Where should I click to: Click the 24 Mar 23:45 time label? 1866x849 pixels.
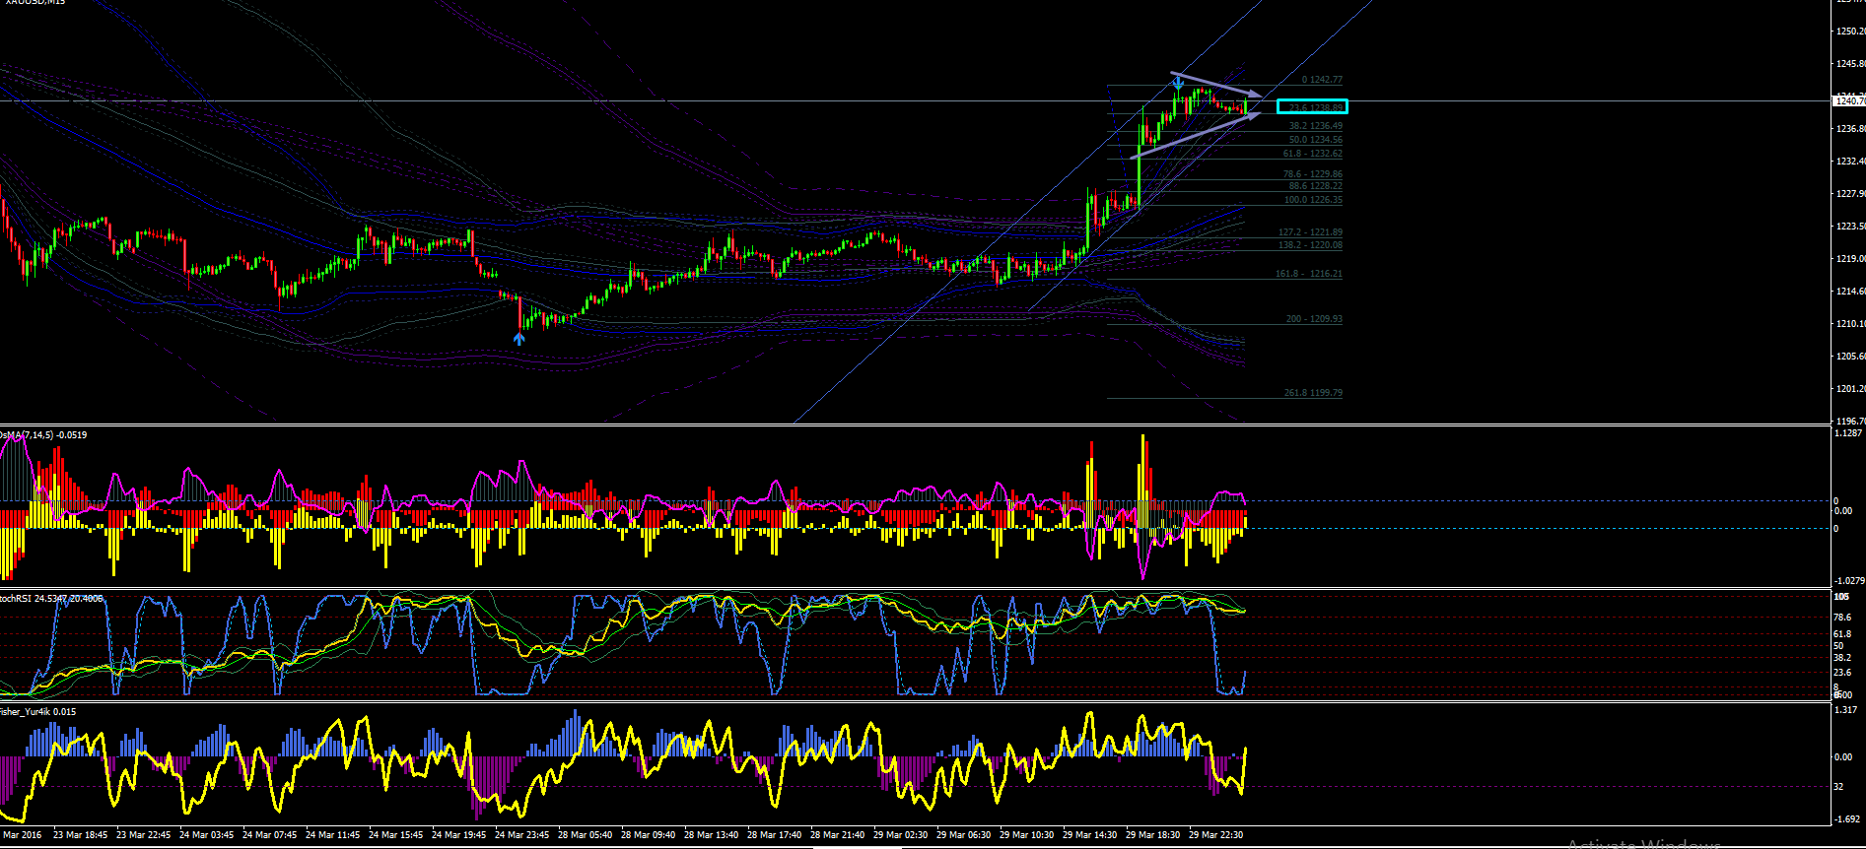pyautogui.click(x=522, y=835)
